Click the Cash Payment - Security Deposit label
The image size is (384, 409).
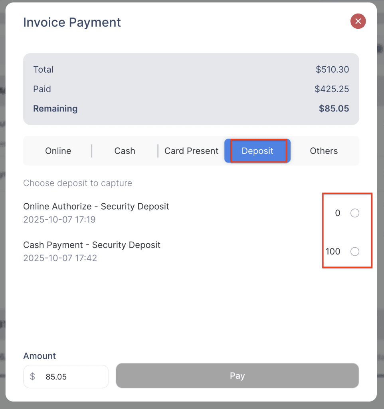point(92,245)
